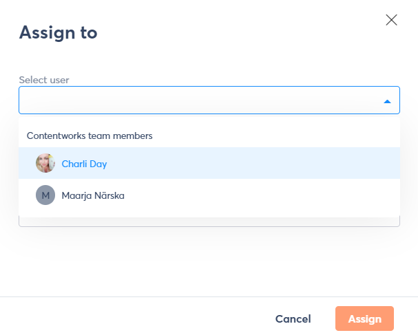Viewport: 418px width, 335px height.
Task: Click the Select user label
Action: click(44, 80)
